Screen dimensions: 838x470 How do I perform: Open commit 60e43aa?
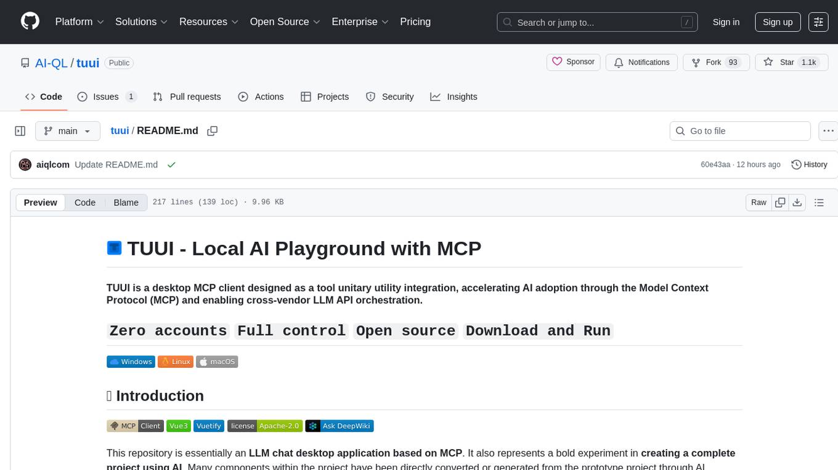point(715,164)
